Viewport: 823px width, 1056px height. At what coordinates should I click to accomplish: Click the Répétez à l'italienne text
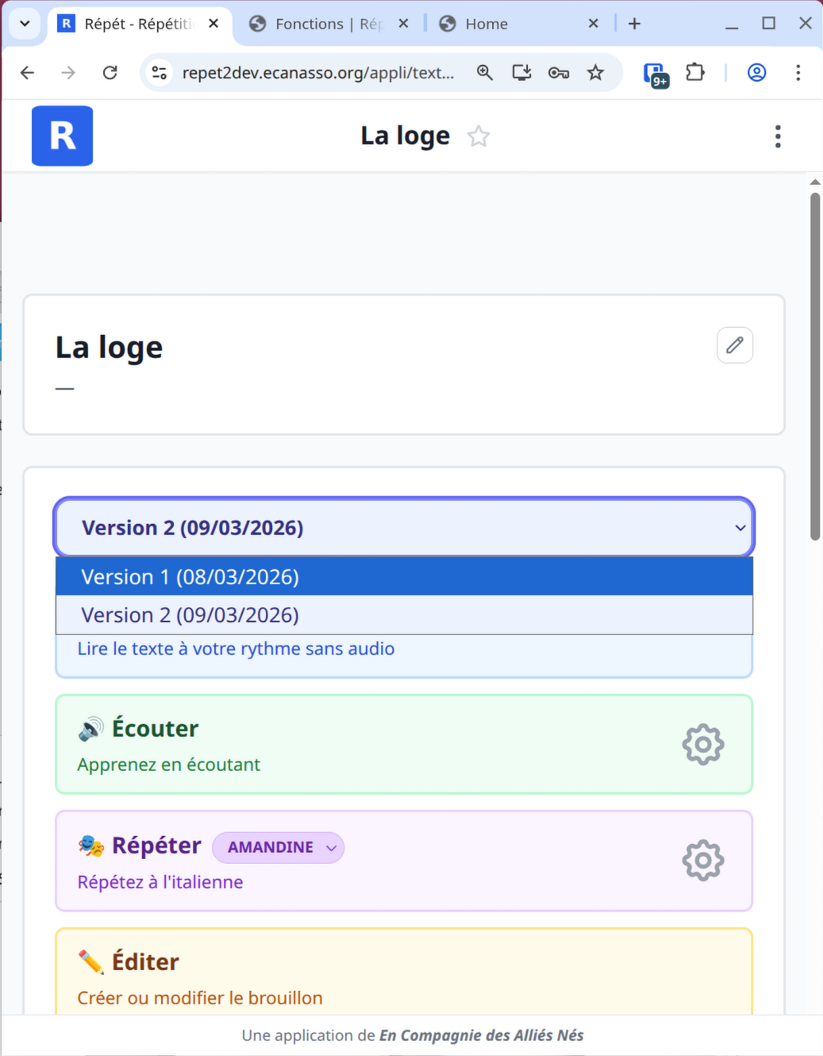[x=160, y=882]
